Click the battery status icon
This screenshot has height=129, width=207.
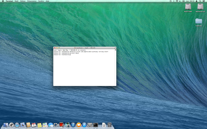(184, 1)
